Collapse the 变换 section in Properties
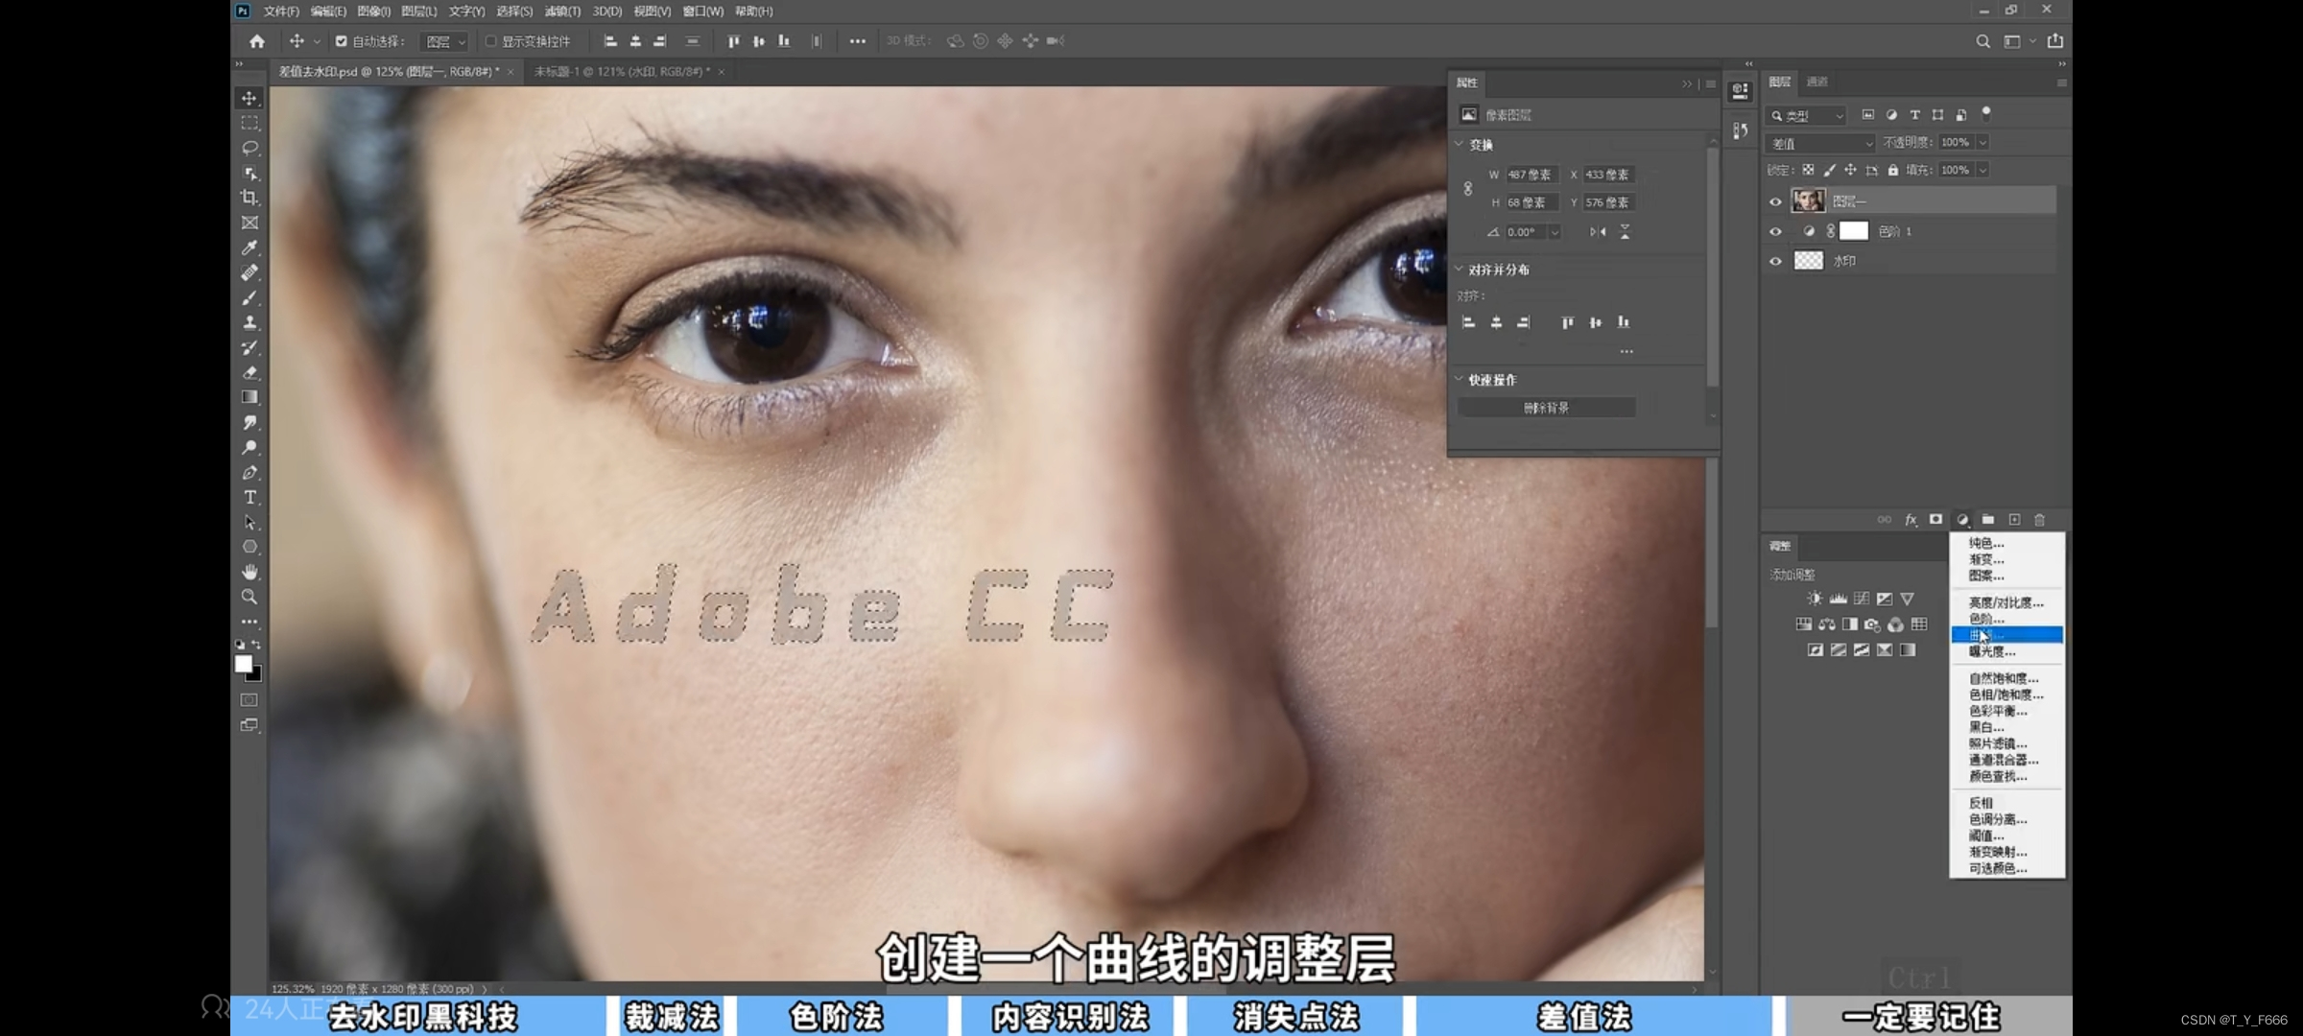 (x=1460, y=145)
